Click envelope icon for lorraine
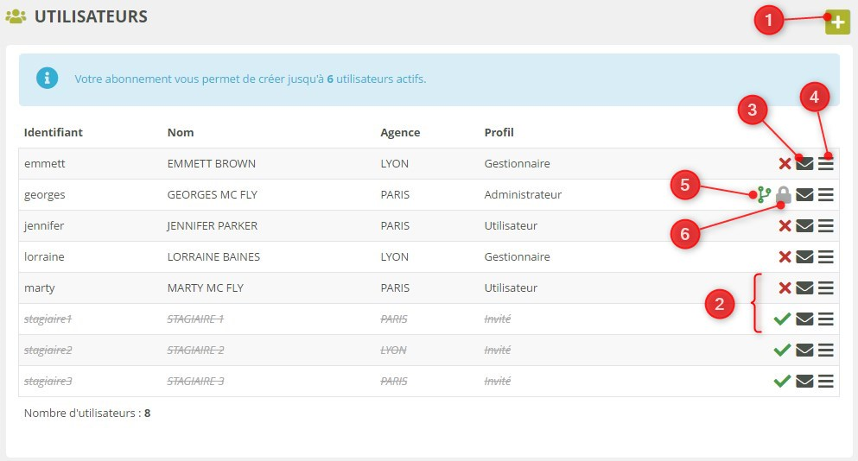858x461 pixels. click(x=804, y=257)
